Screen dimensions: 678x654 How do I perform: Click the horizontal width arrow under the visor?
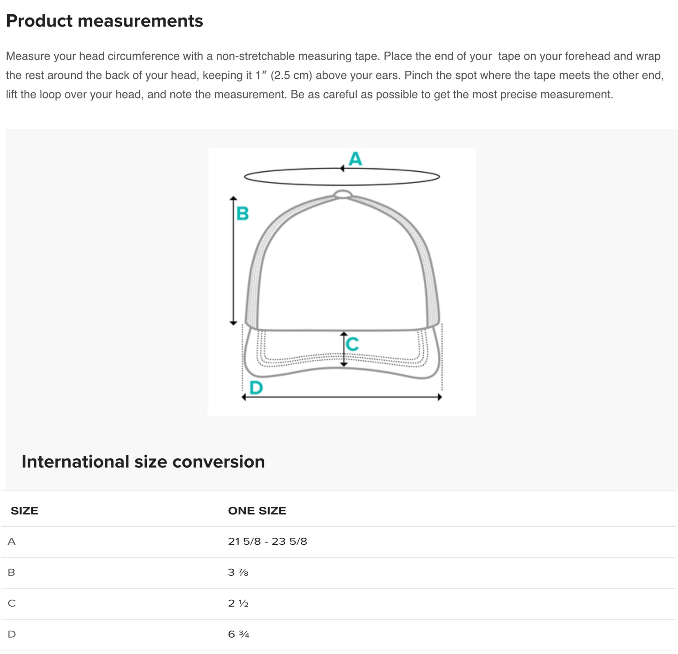341,397
